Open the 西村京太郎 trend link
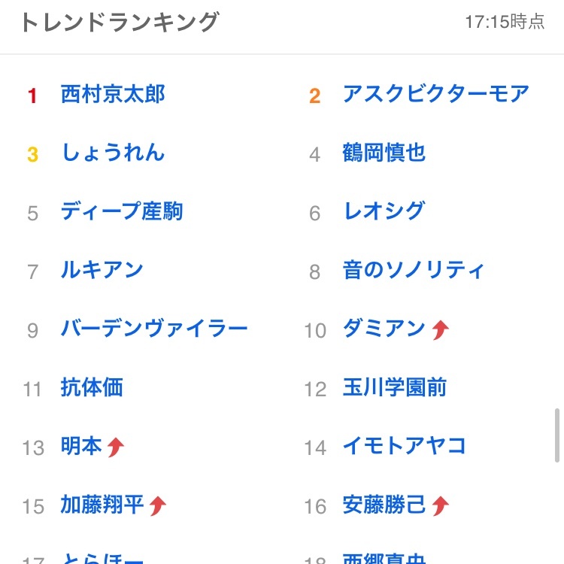 point(113,94)
